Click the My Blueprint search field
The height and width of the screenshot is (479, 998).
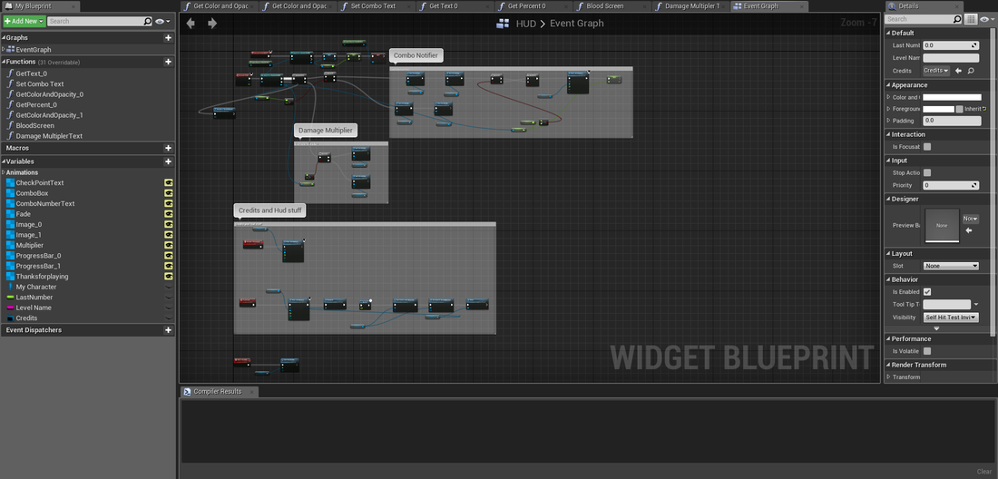pos(98,20)
